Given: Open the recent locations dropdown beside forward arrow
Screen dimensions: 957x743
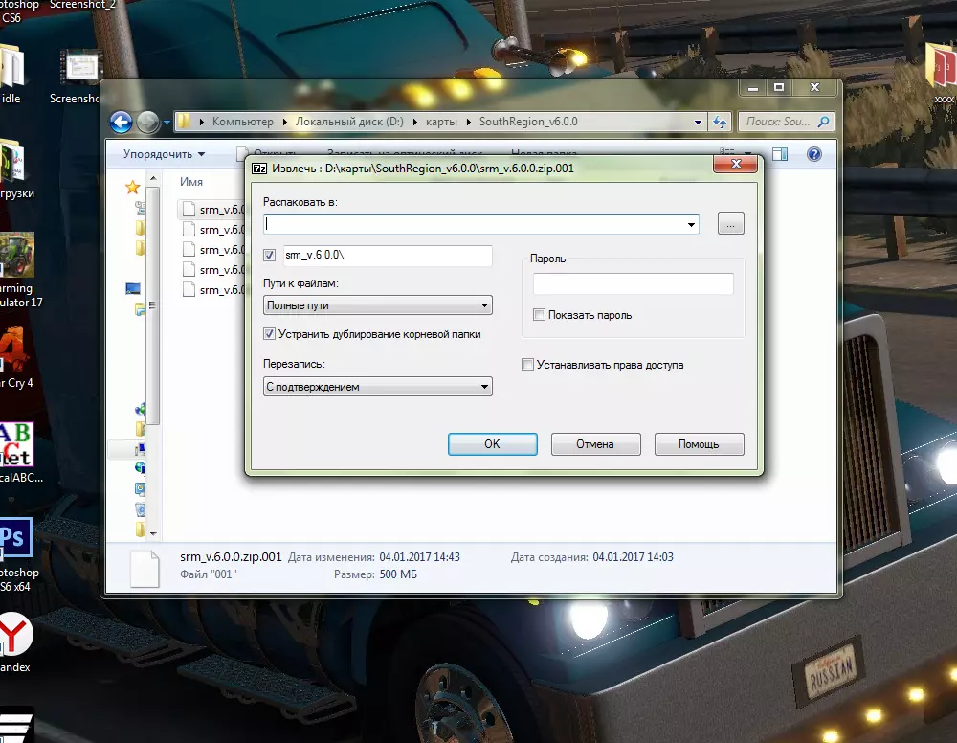Looking at the screenshot, I should pos(167,123).
